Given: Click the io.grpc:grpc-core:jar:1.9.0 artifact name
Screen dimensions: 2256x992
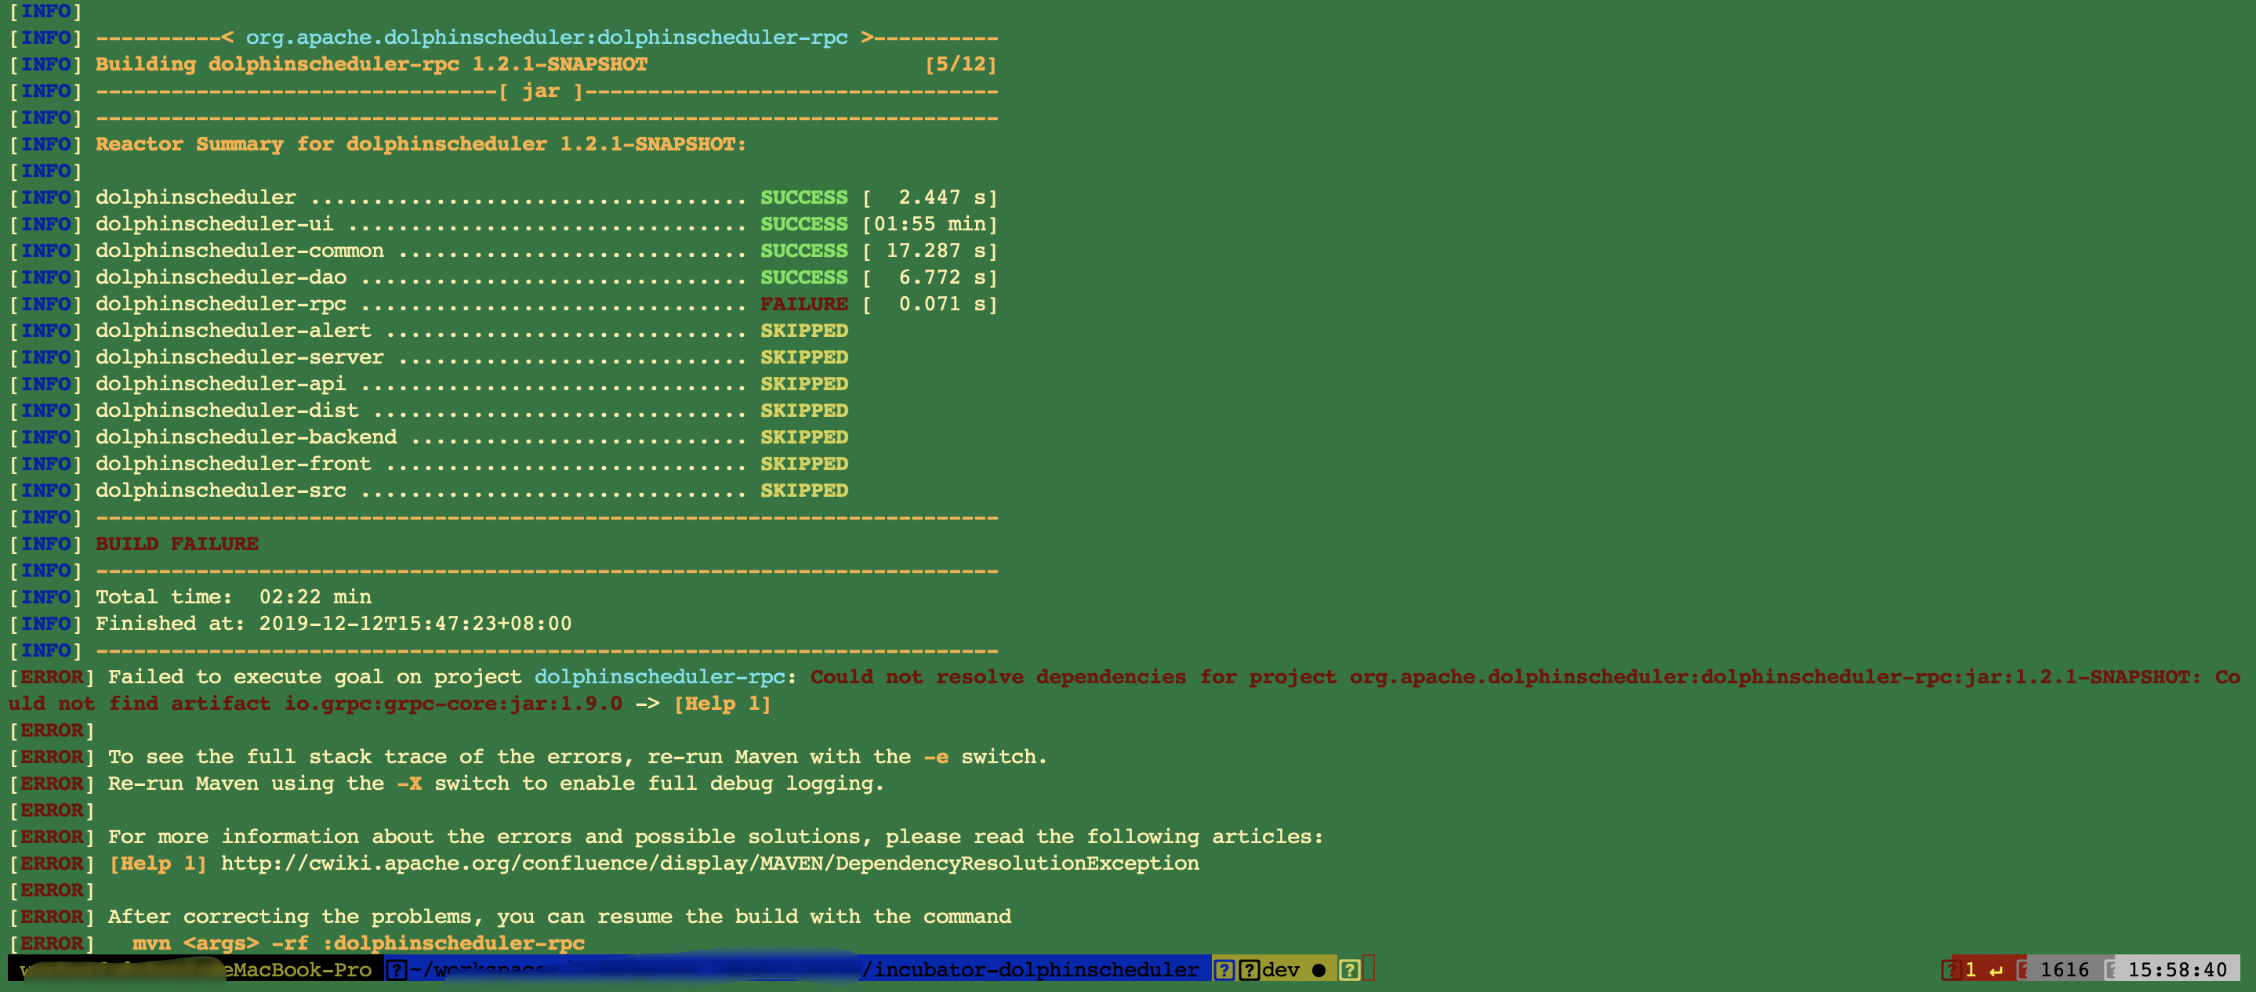Looking at the screenshot, I should click(453, 704).
